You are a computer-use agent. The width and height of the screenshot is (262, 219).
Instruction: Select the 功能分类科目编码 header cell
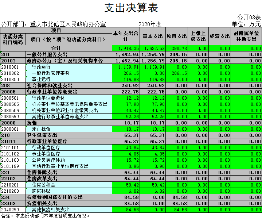[x=13, y=39]
